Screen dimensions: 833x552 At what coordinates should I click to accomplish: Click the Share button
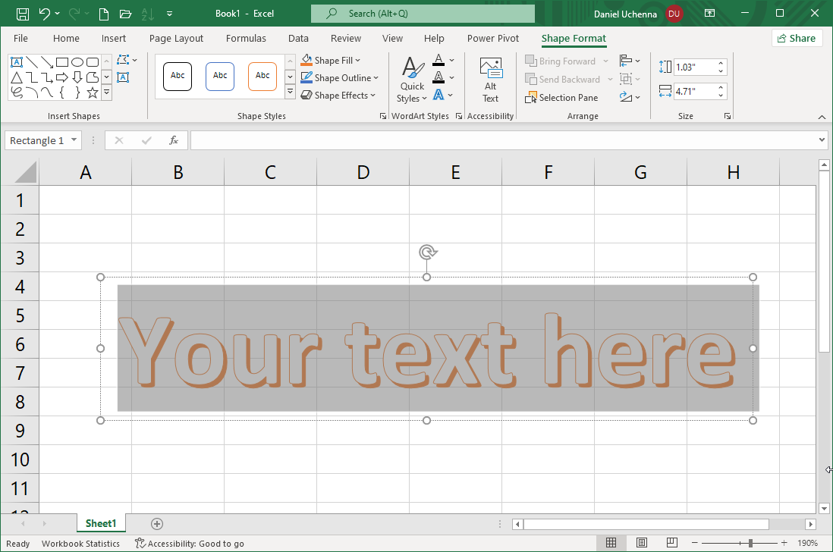pos(797,37)
